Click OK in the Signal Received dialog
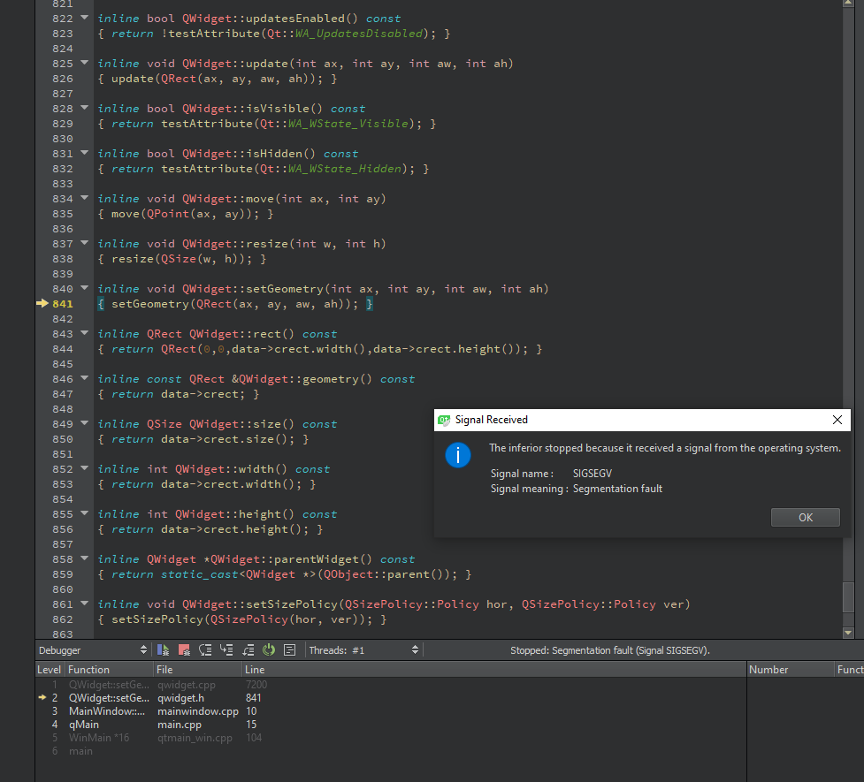864x782 pixels. (805, 517)
